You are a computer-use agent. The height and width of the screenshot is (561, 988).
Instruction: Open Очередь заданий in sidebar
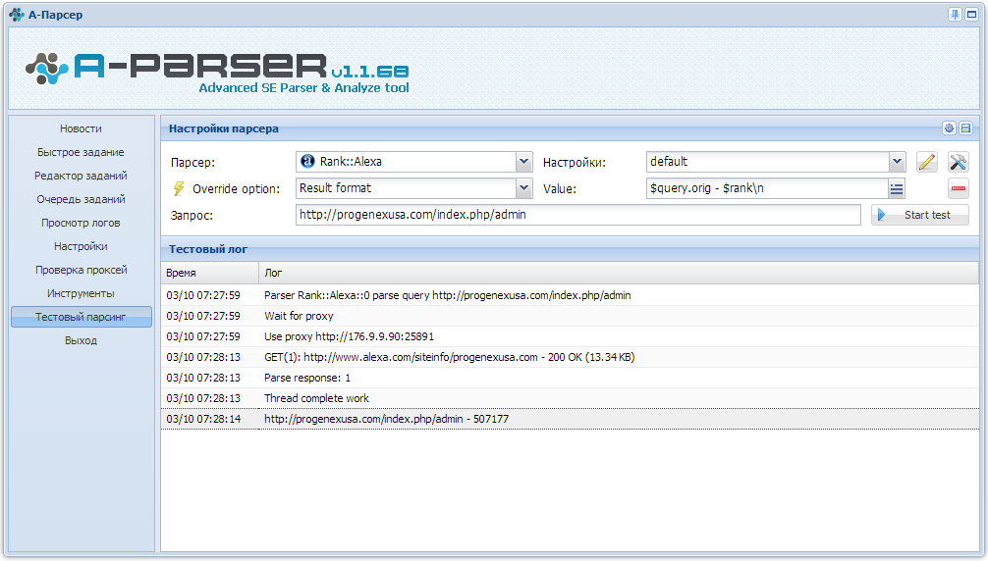pos(81,199)
